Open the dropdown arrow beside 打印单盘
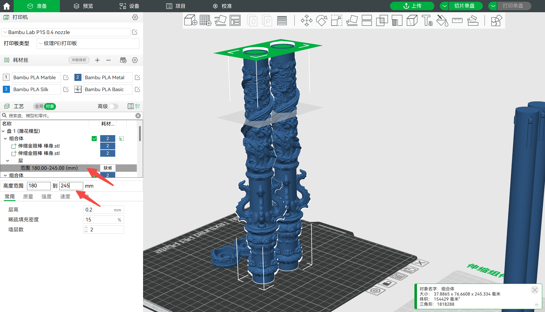The image size is (545, 312). 493,6
